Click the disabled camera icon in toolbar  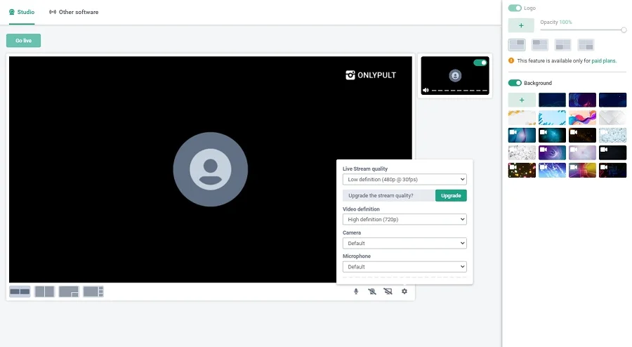coord(372,292)
